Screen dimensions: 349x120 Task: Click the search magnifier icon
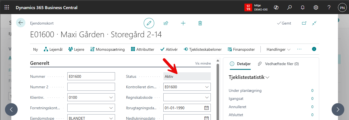tap(289, 7)
